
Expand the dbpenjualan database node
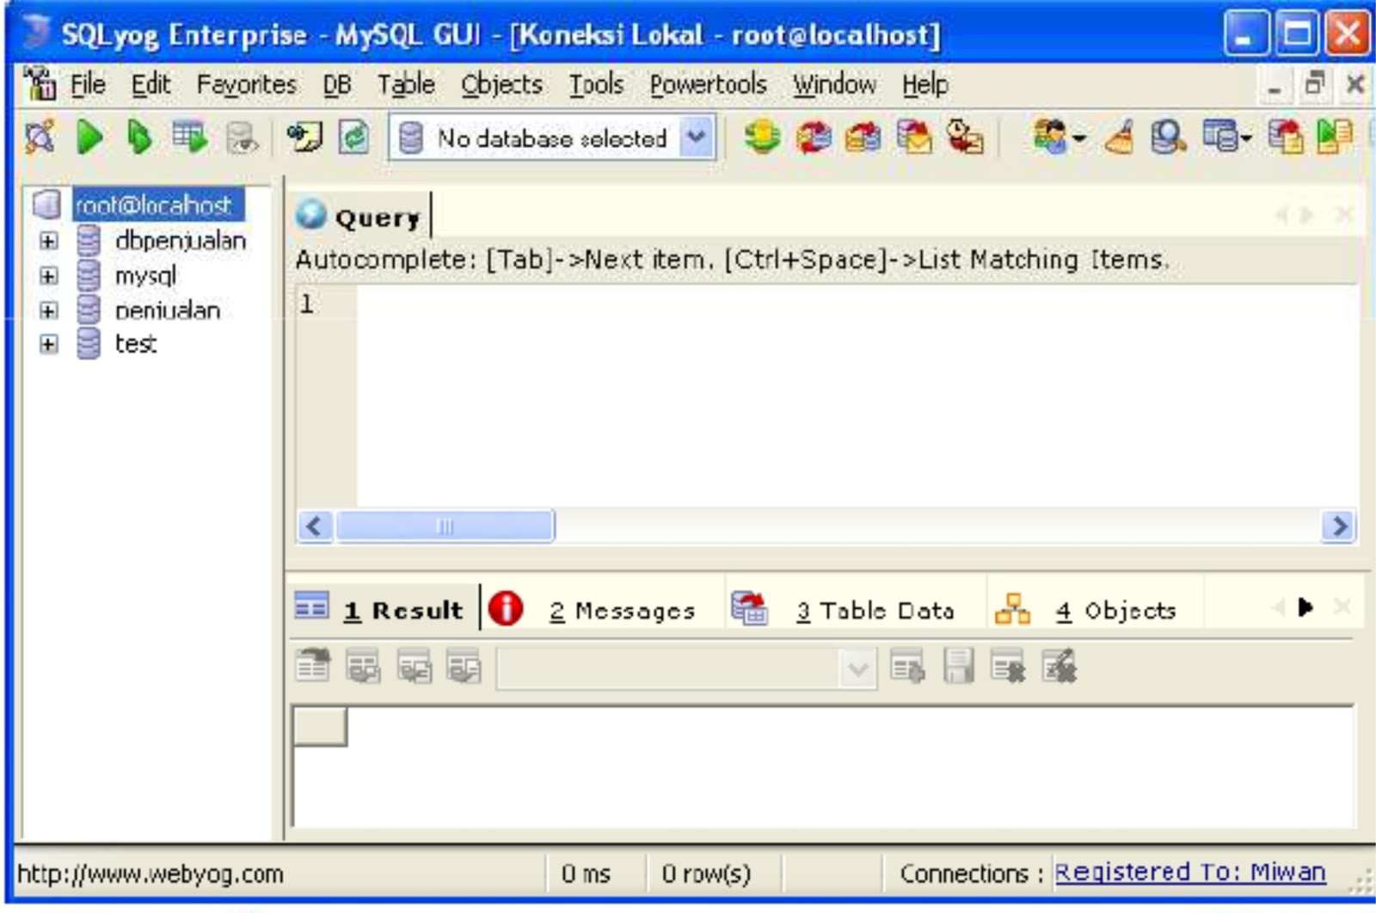tap(48, 242)
